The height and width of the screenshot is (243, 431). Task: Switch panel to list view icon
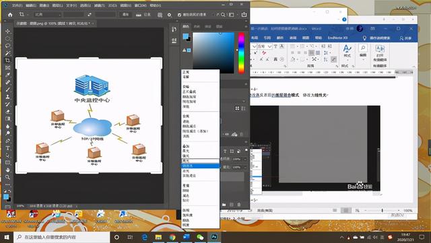tap(243, 108)
